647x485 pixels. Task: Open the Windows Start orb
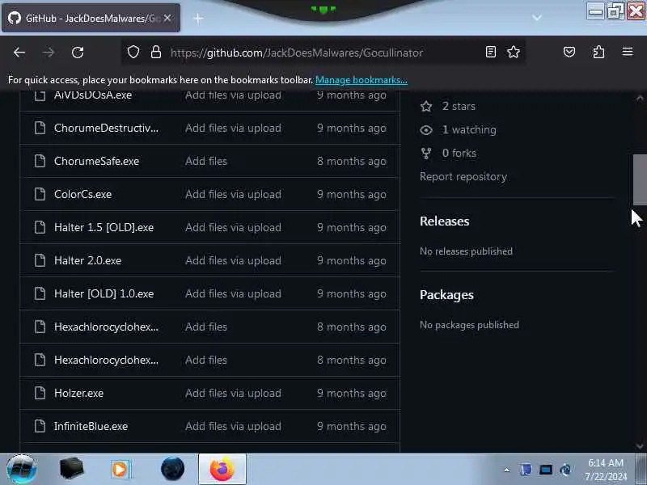22,470
